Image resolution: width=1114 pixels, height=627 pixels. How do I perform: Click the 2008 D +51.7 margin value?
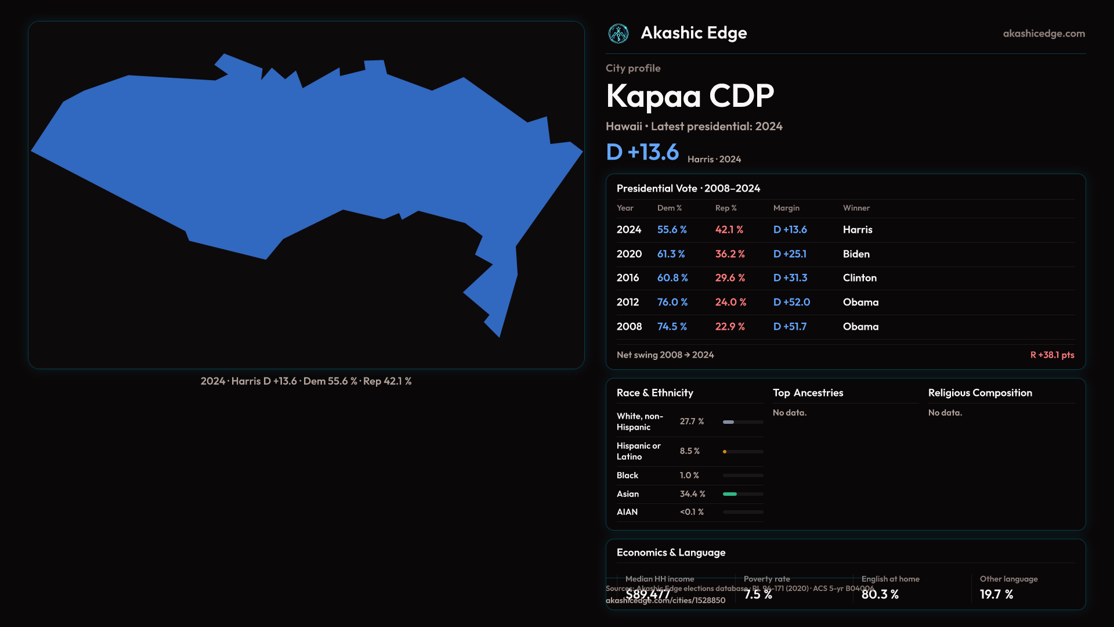pyautogui.click(x=790, y=327)
